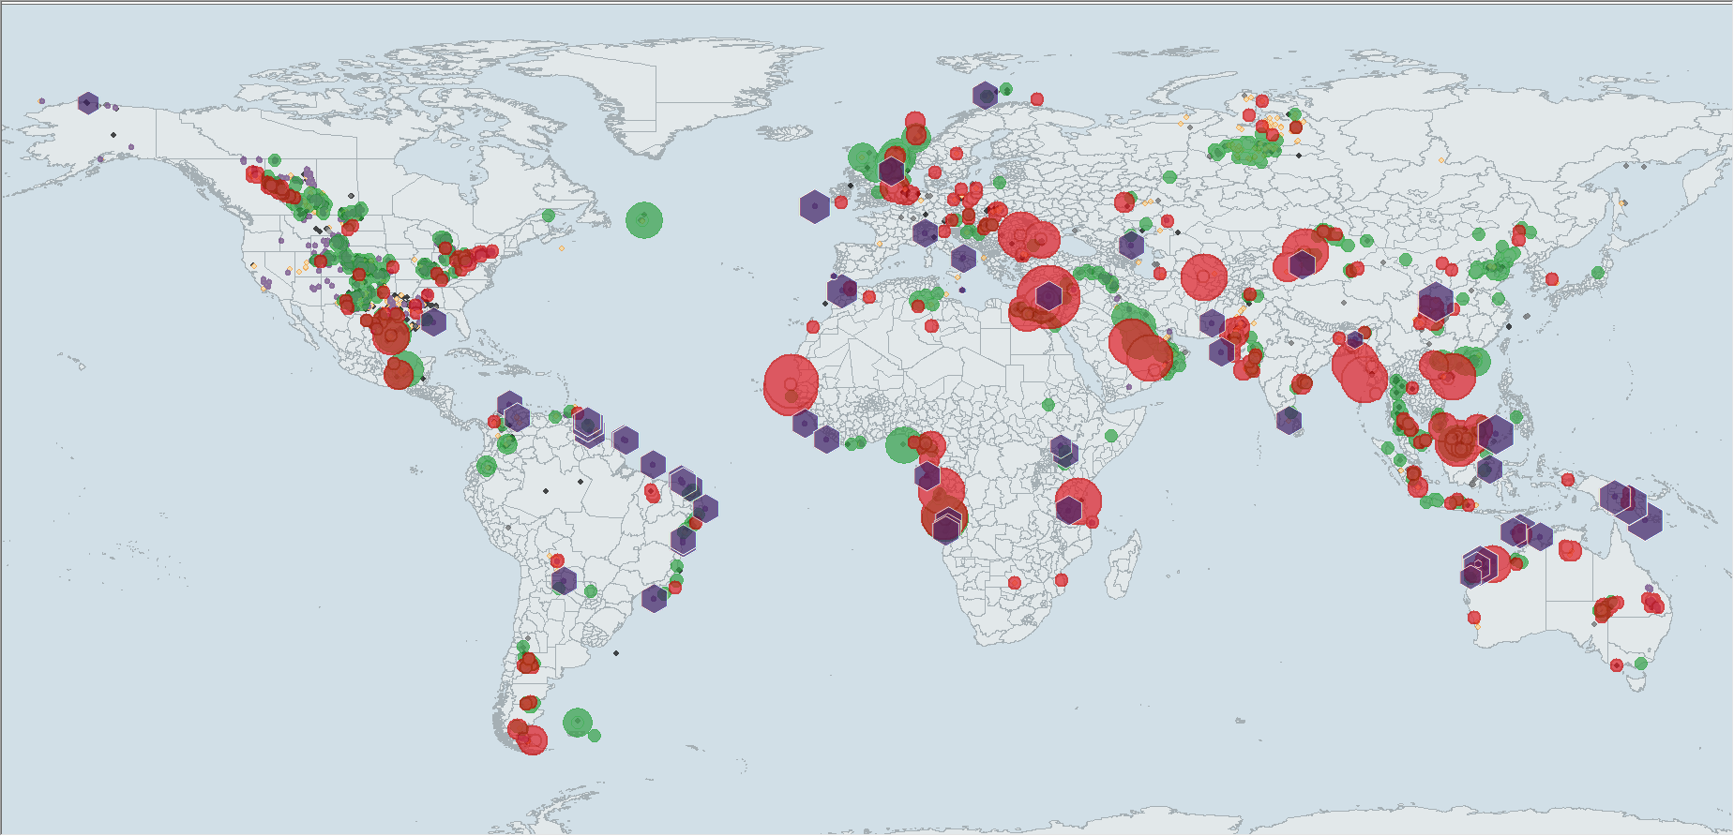Screen dimensions: 1734x836
Task: Click the purple hexagon in central China
Action: [x=1435, y=303]
